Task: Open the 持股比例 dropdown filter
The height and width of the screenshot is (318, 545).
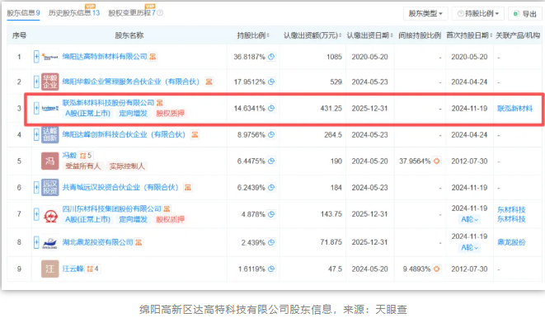Action: click(478, 13)
